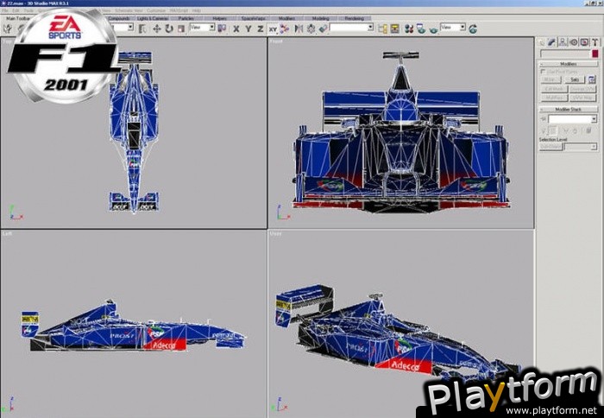Toggle XY plane constraint
The image size is (604, 418).
[x=273, y=28]
